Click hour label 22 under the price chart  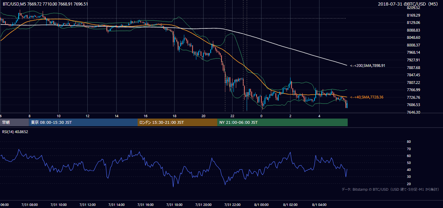(233, 116)
